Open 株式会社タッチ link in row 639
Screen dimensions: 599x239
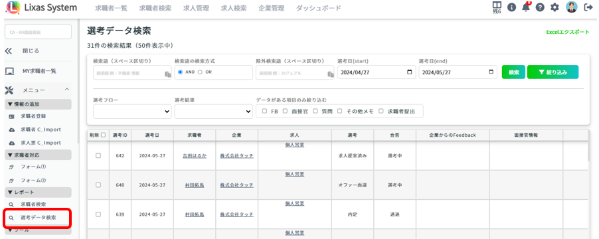[236, 214]
